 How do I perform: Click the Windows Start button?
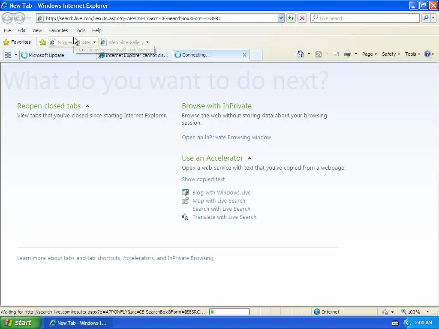point(21,323)
